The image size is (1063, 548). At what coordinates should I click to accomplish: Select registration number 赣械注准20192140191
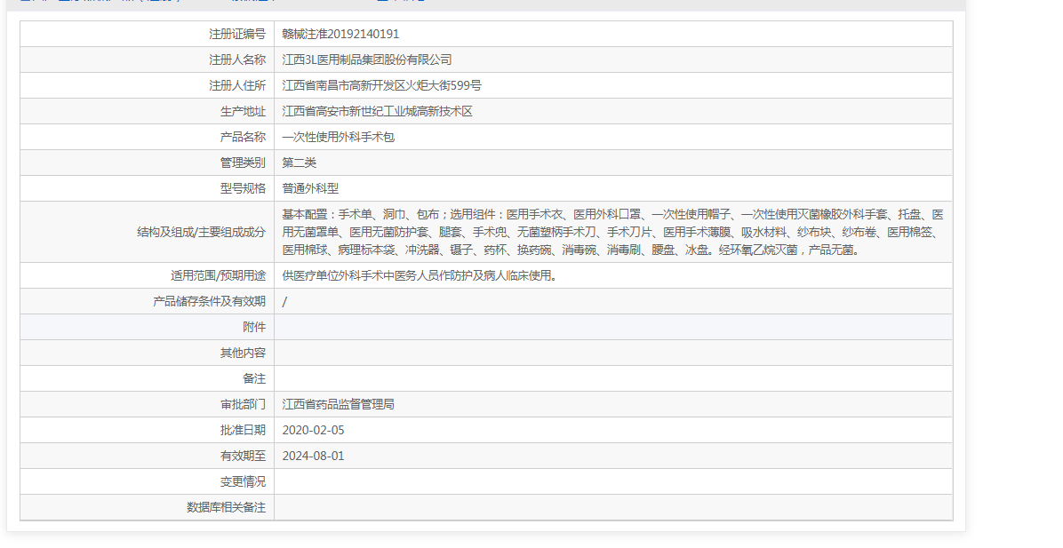tap(340, 34)
